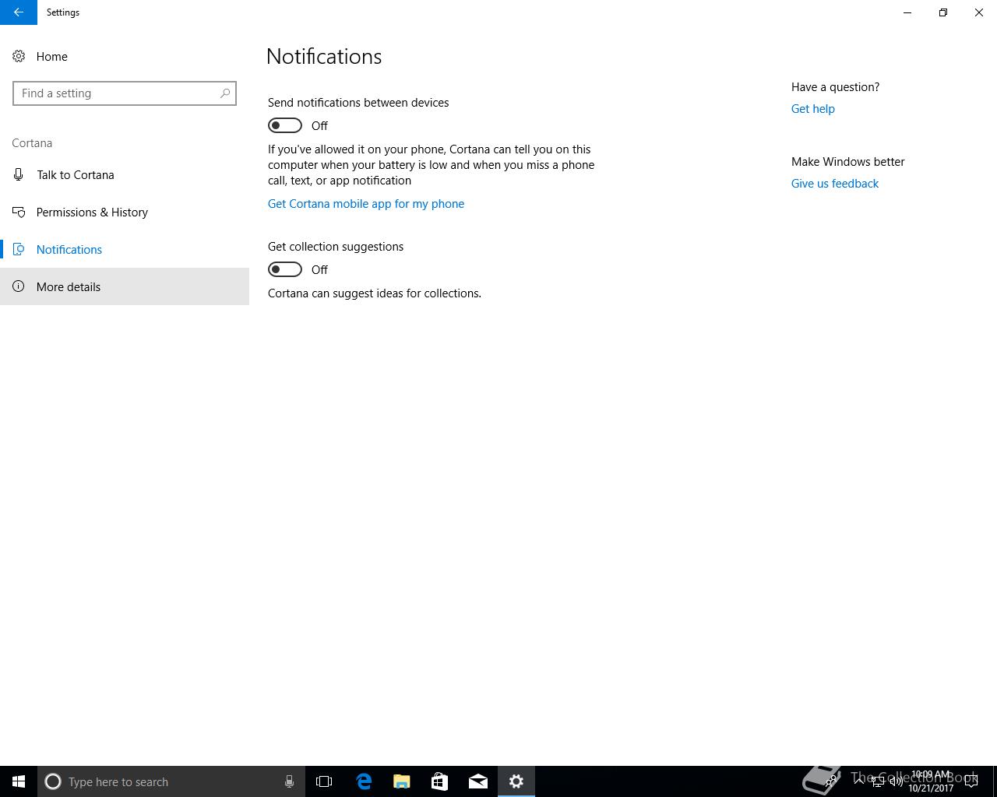Launch Microsoft Edge from the taskbar
997x797 pixels.
[x=364, y=781]
